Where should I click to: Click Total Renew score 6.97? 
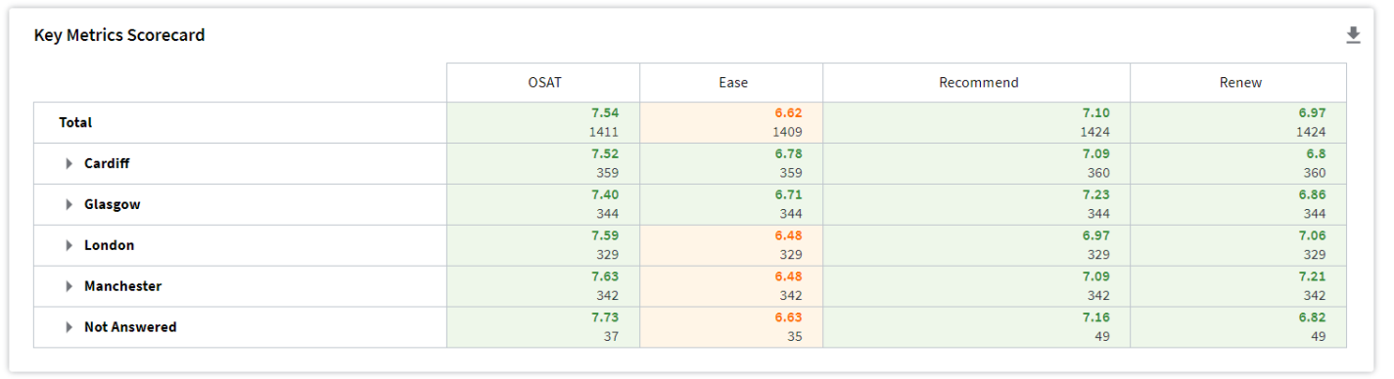point(1312,113)
